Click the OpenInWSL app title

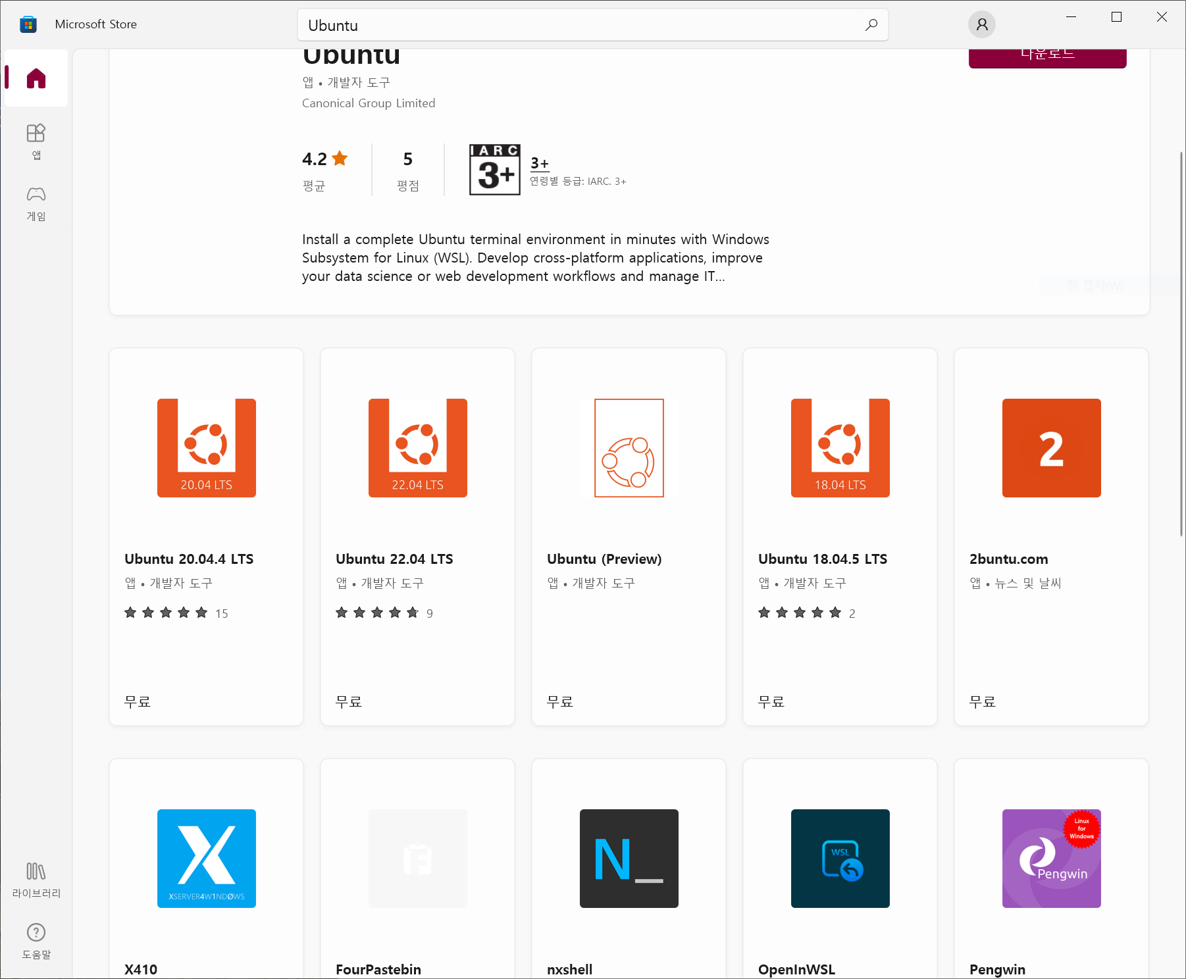click(797, 970)
